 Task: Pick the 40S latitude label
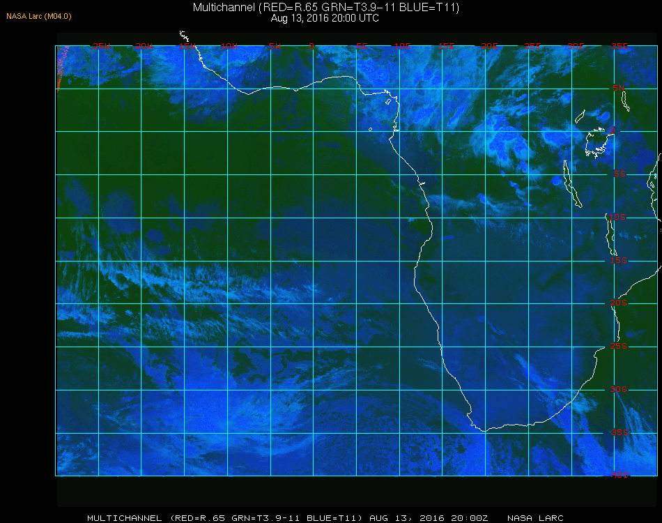click(619, 475)
